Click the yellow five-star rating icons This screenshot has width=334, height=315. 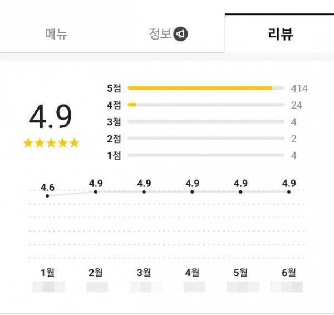tap(51, 142)
